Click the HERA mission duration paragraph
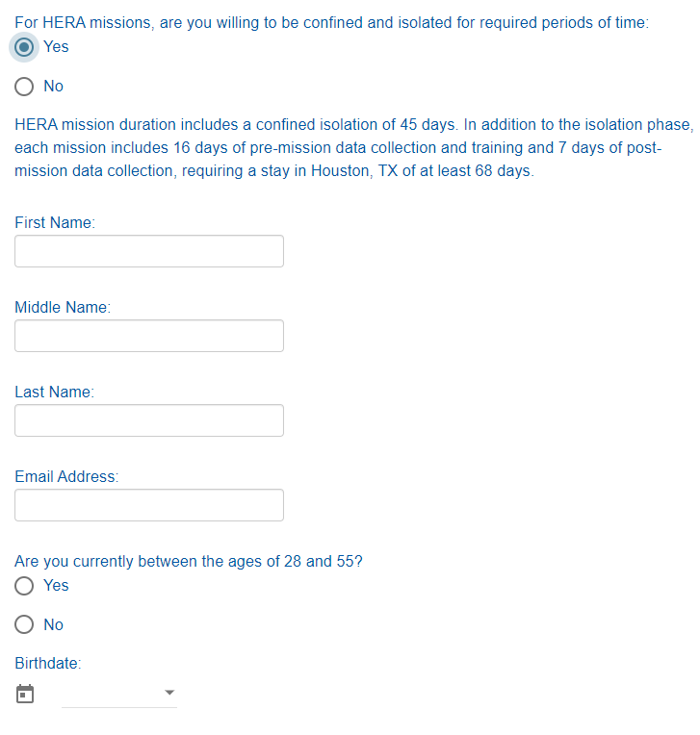Viewport: 700px width, 735px height. [352, 148]
